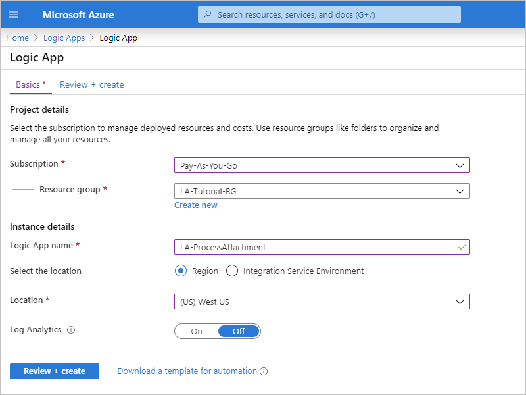The height and width of the screenshot is (395, 526).
Task: Open the hamburger portal menu
Action: pyautogui.click(x=14, y=14)
